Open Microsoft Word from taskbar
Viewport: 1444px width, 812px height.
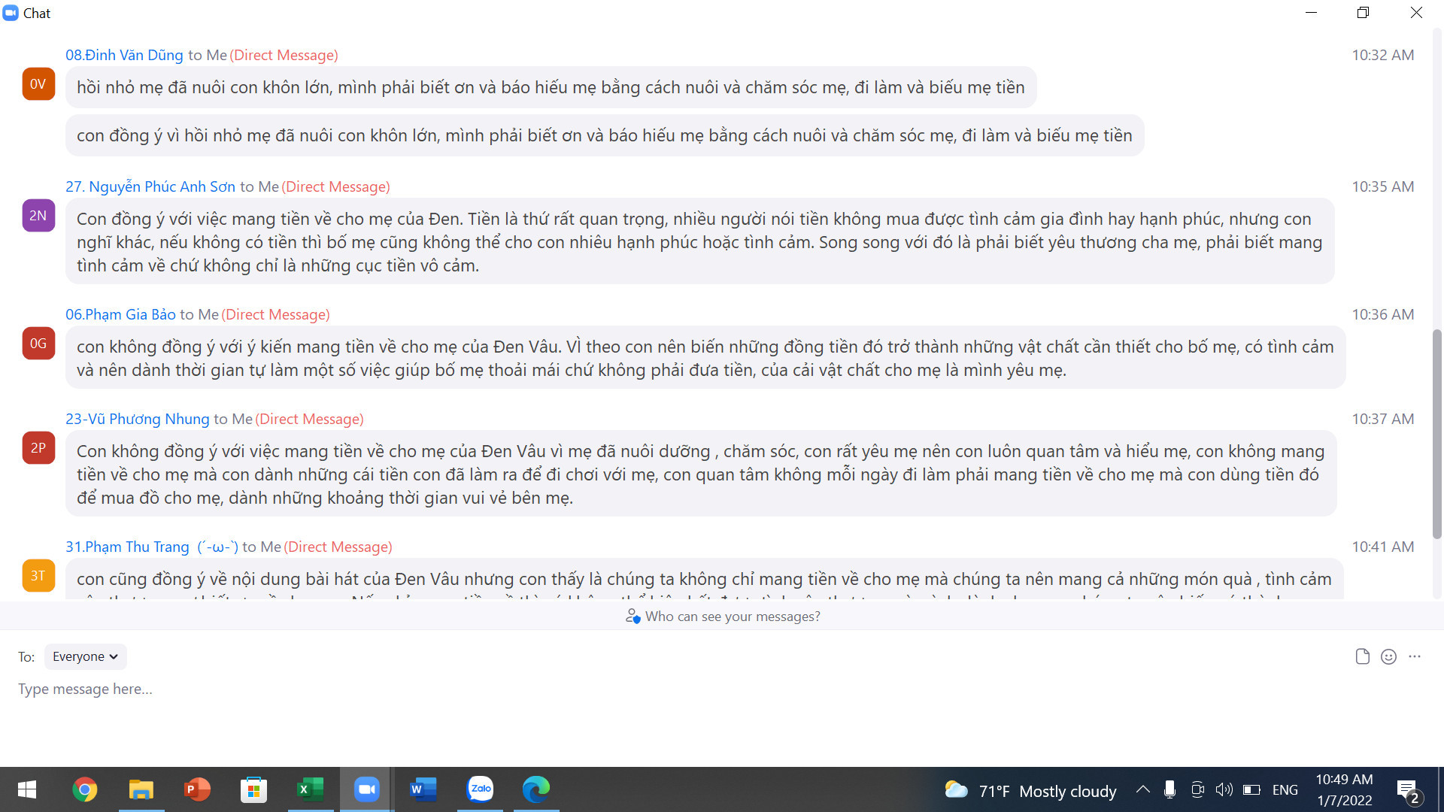point(423,789)
